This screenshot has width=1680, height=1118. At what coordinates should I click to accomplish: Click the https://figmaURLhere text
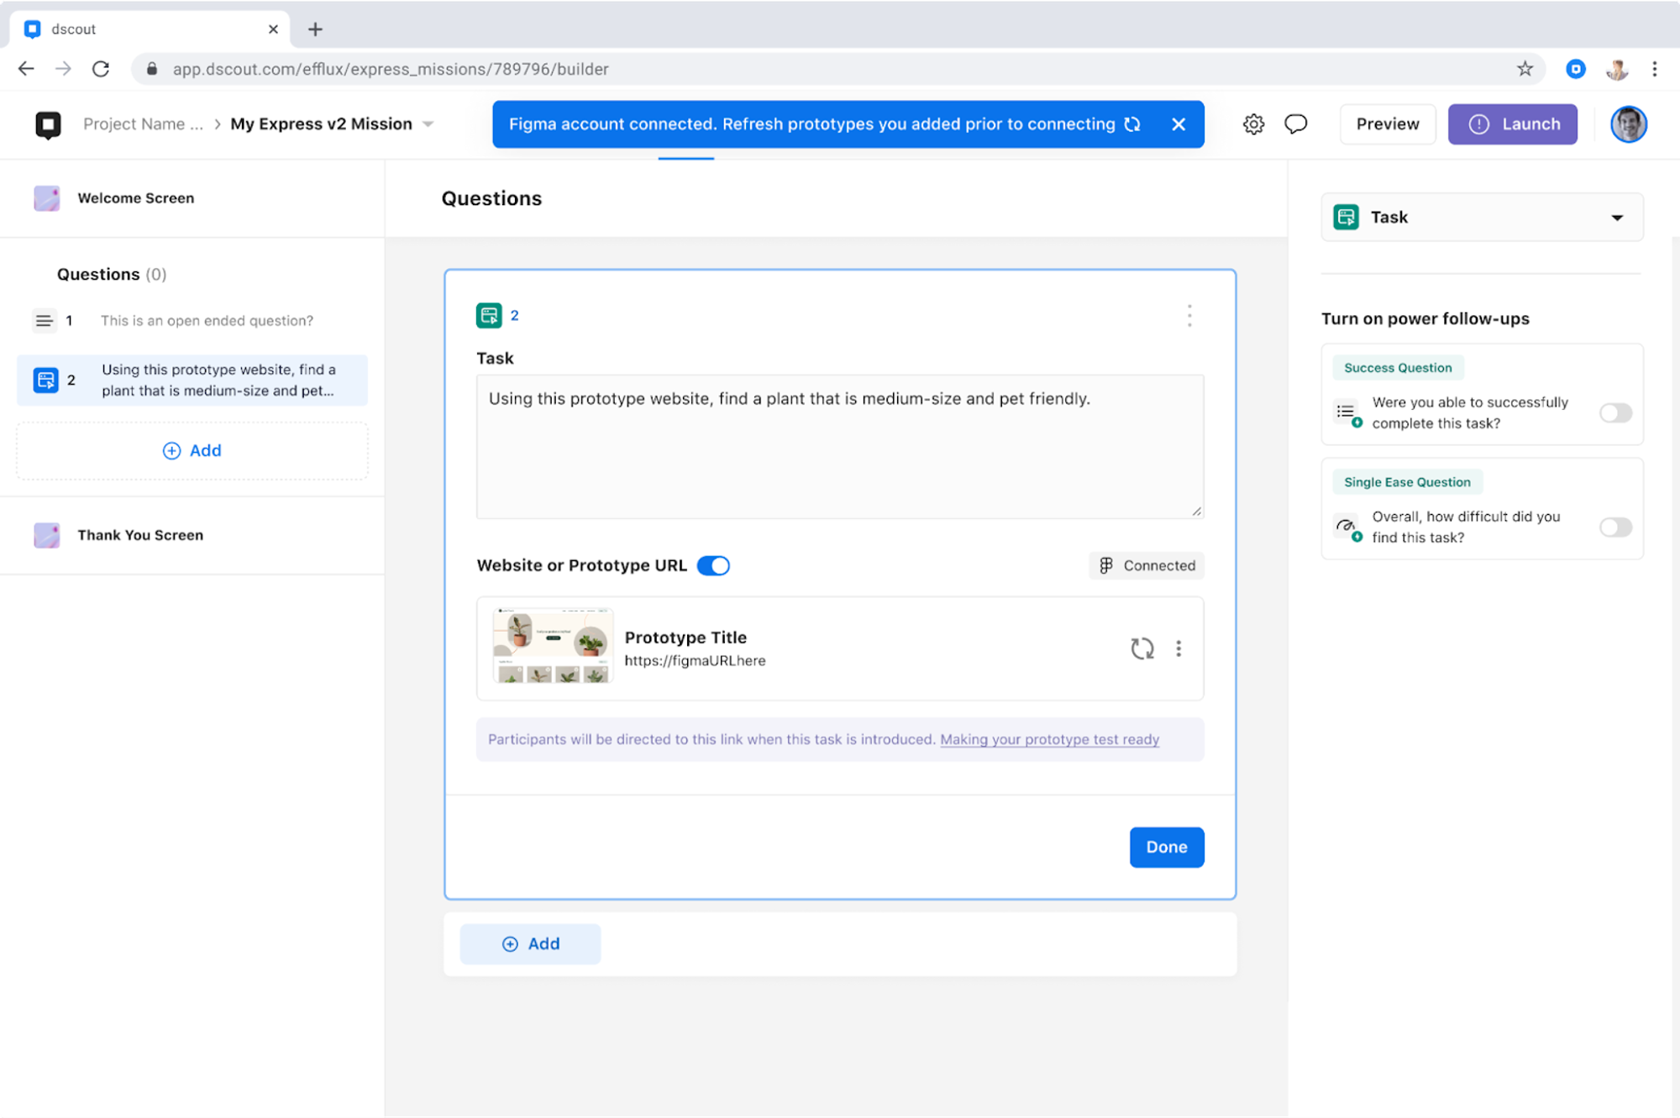click(x=695, y=661)
